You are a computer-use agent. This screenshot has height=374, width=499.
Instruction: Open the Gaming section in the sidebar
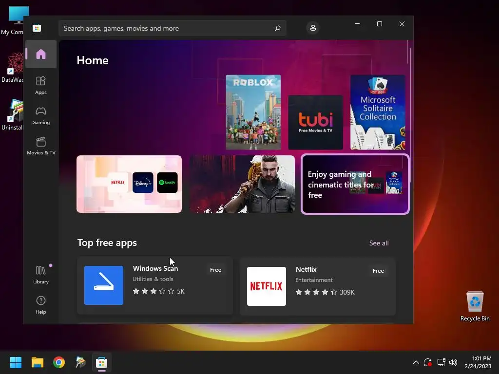[41, 116]
